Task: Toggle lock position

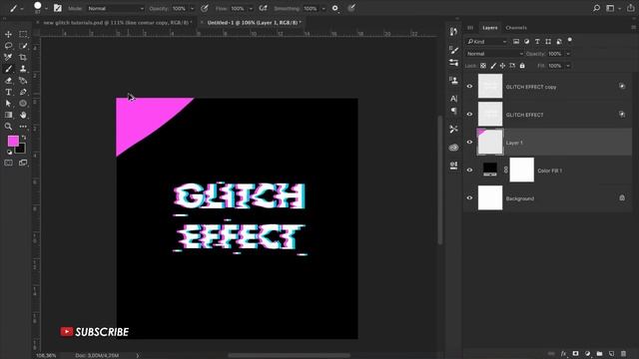Action: click(x=502, y=66)
